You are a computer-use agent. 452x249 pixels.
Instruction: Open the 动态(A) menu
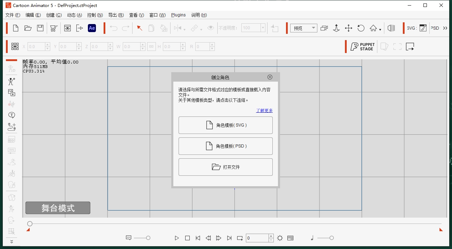(x=74, y=15)
